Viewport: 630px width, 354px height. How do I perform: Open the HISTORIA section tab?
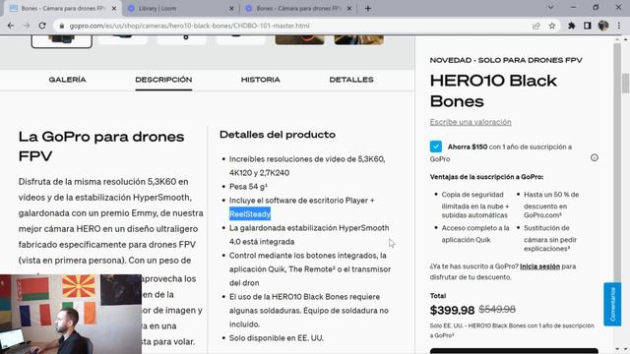(260, 80)
